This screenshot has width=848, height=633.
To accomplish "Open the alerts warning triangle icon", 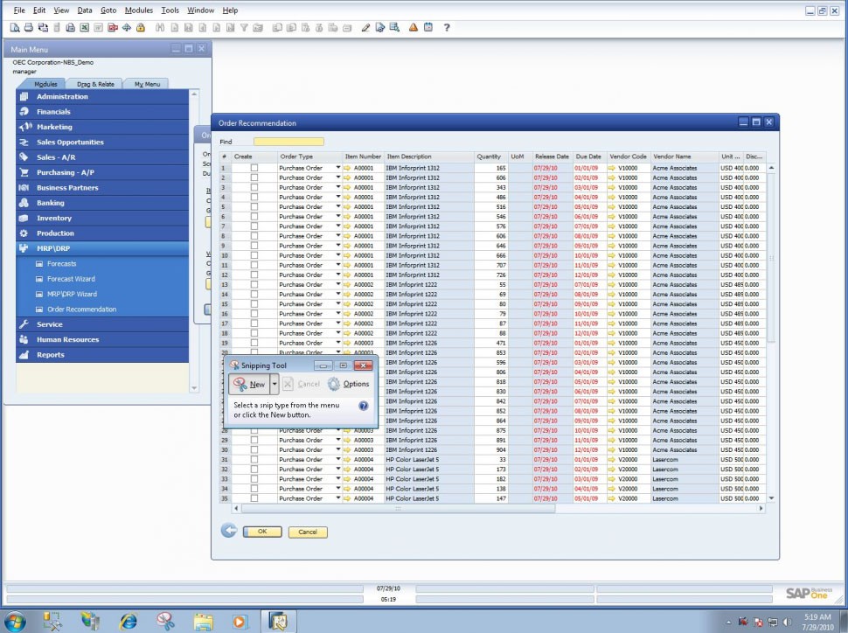I will 413,27.
